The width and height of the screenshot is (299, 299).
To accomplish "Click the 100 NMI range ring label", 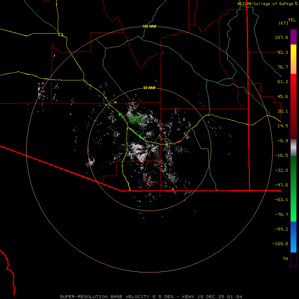I will tap(149, 26).
